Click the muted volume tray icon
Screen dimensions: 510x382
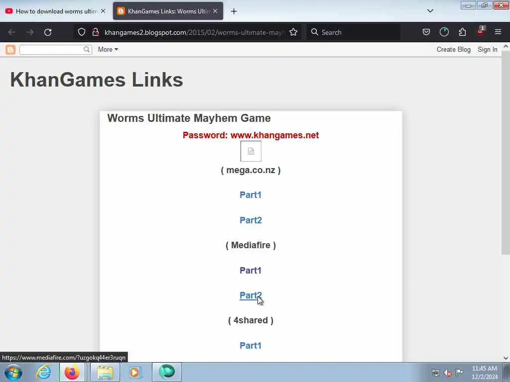[x=448, y=373]
